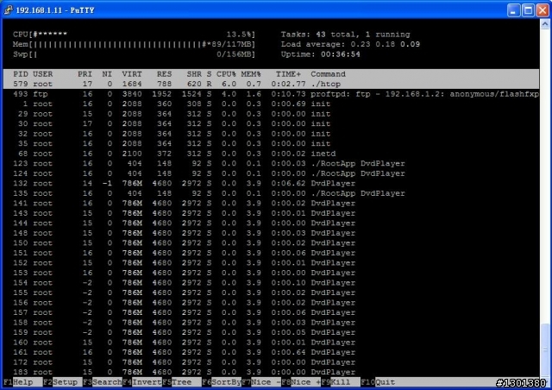Select the DvdPlayer row PID 148
This screenshot has height=390, width=552.
tap(271, 233)
